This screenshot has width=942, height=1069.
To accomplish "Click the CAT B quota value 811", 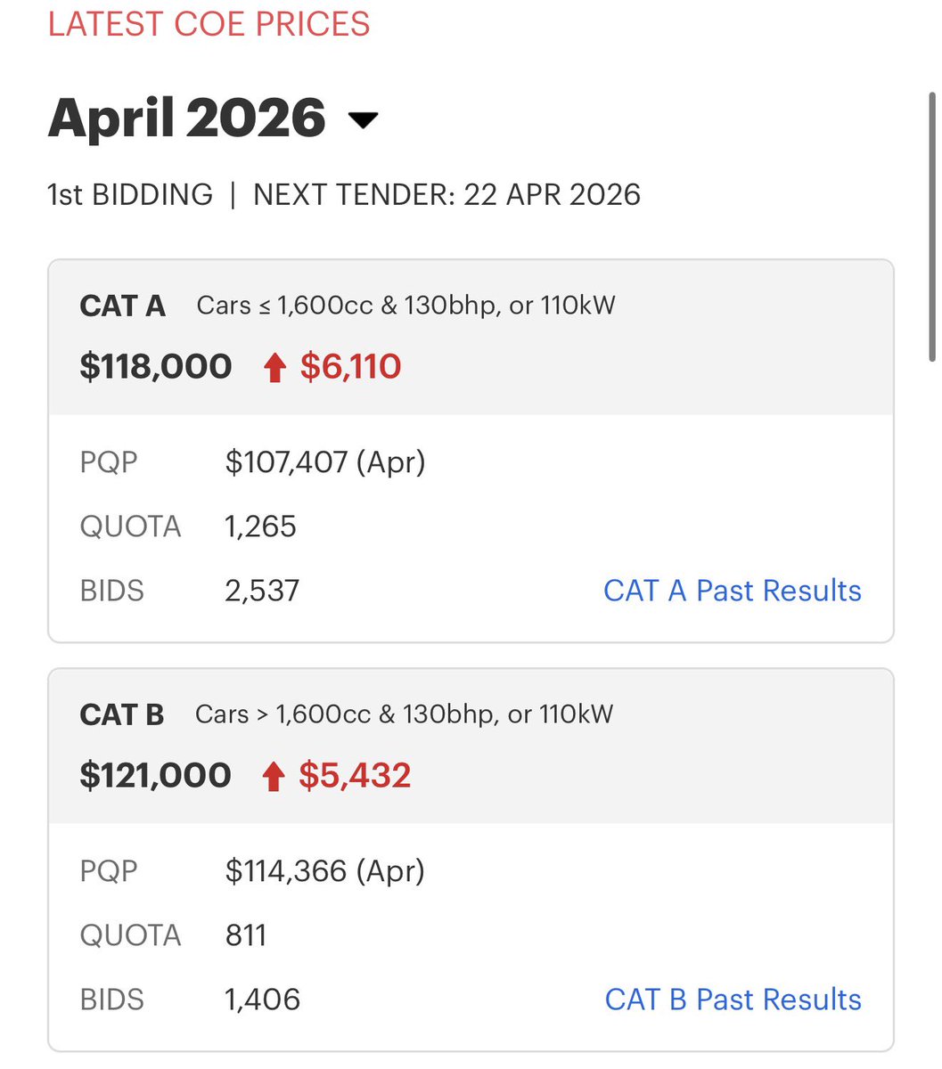I will click(246, 935).
